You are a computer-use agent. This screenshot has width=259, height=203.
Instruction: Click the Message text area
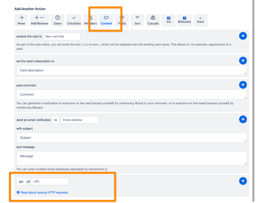coord(131,158)
